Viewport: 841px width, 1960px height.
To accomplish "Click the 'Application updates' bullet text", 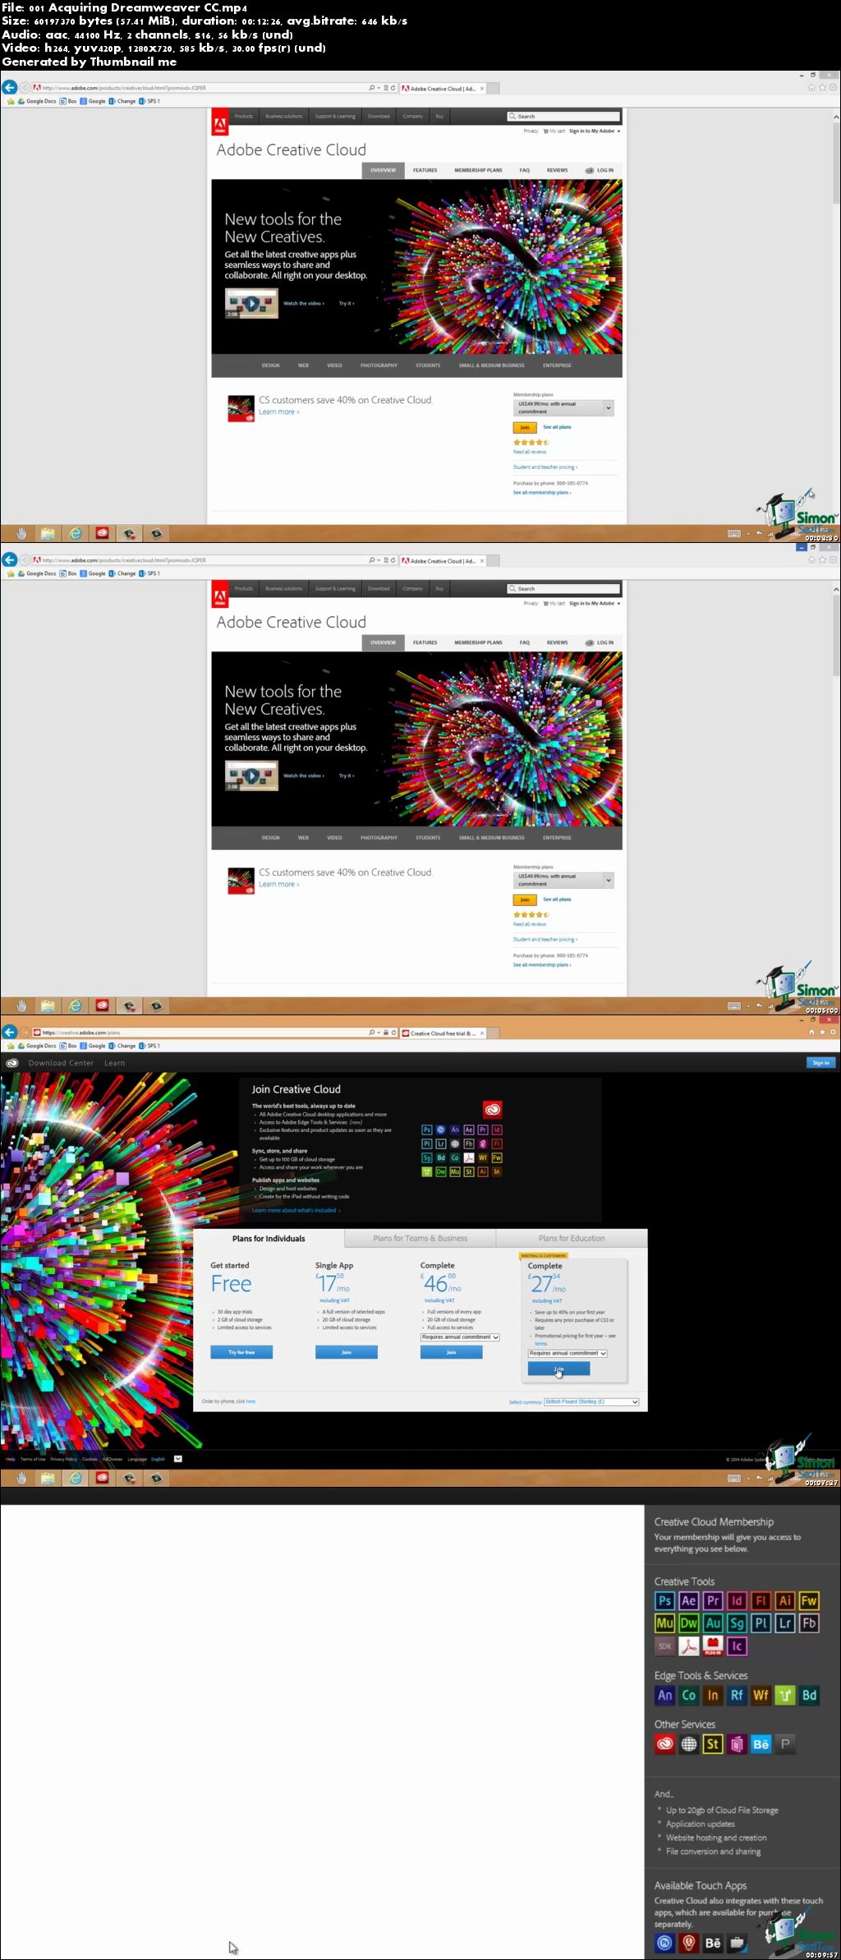I will 701,1824.
